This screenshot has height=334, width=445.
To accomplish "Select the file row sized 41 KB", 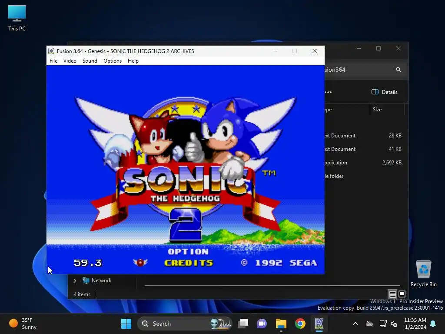I will click(365, 149).
